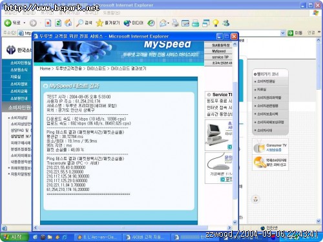Expand the address bar dropdown arrow
Viewport: 323px width, 242px height.
[x=283, y=33]
